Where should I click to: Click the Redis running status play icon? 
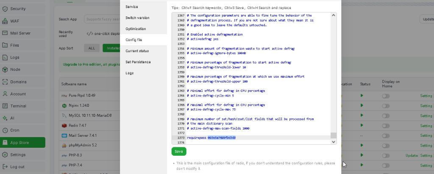click(x=362, y=126)
